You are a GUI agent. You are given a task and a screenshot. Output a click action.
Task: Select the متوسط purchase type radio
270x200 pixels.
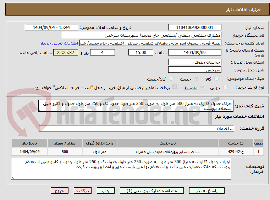[203, 87]
